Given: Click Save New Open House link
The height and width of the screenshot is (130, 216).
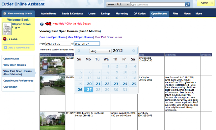Looking at the screenshot, I should coord(53,37).
